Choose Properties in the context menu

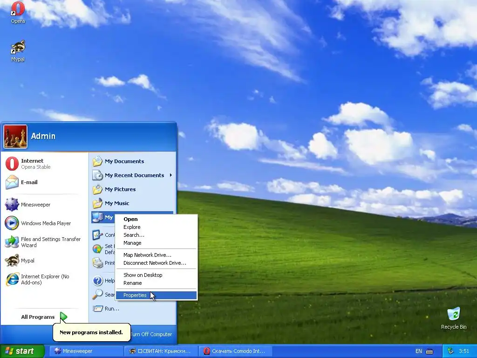tap(157, 295)
